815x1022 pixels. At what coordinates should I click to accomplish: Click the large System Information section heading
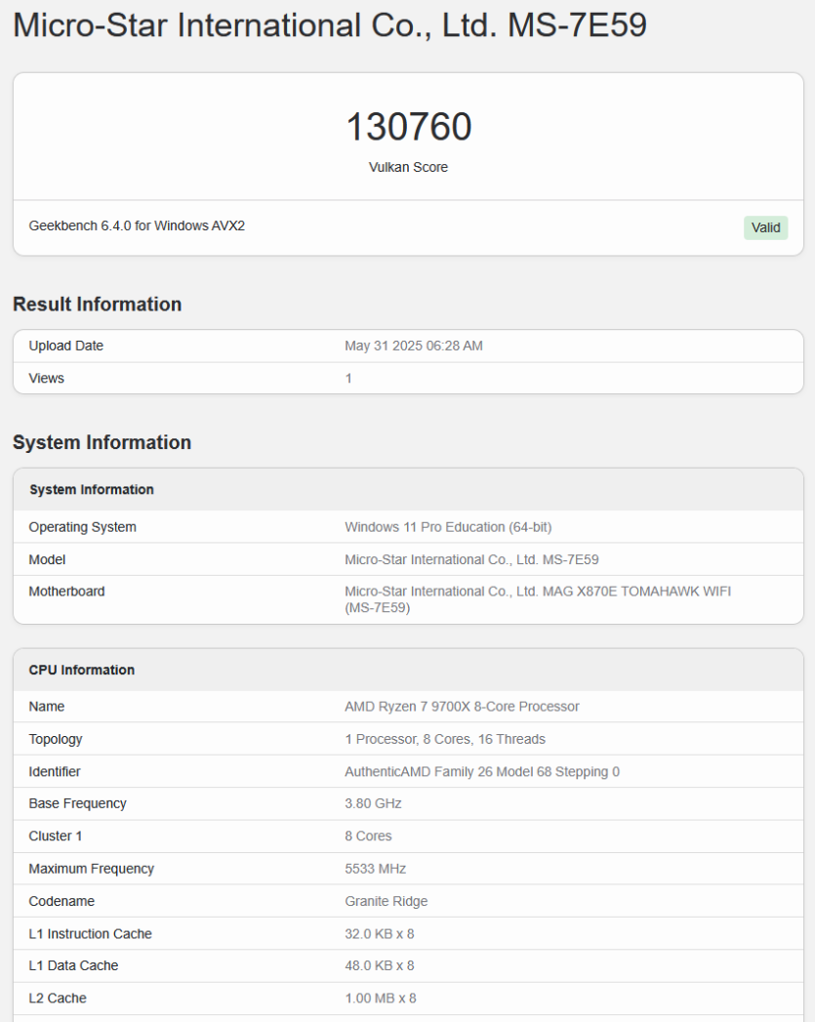pyautogui.click(x=102, y=442)
